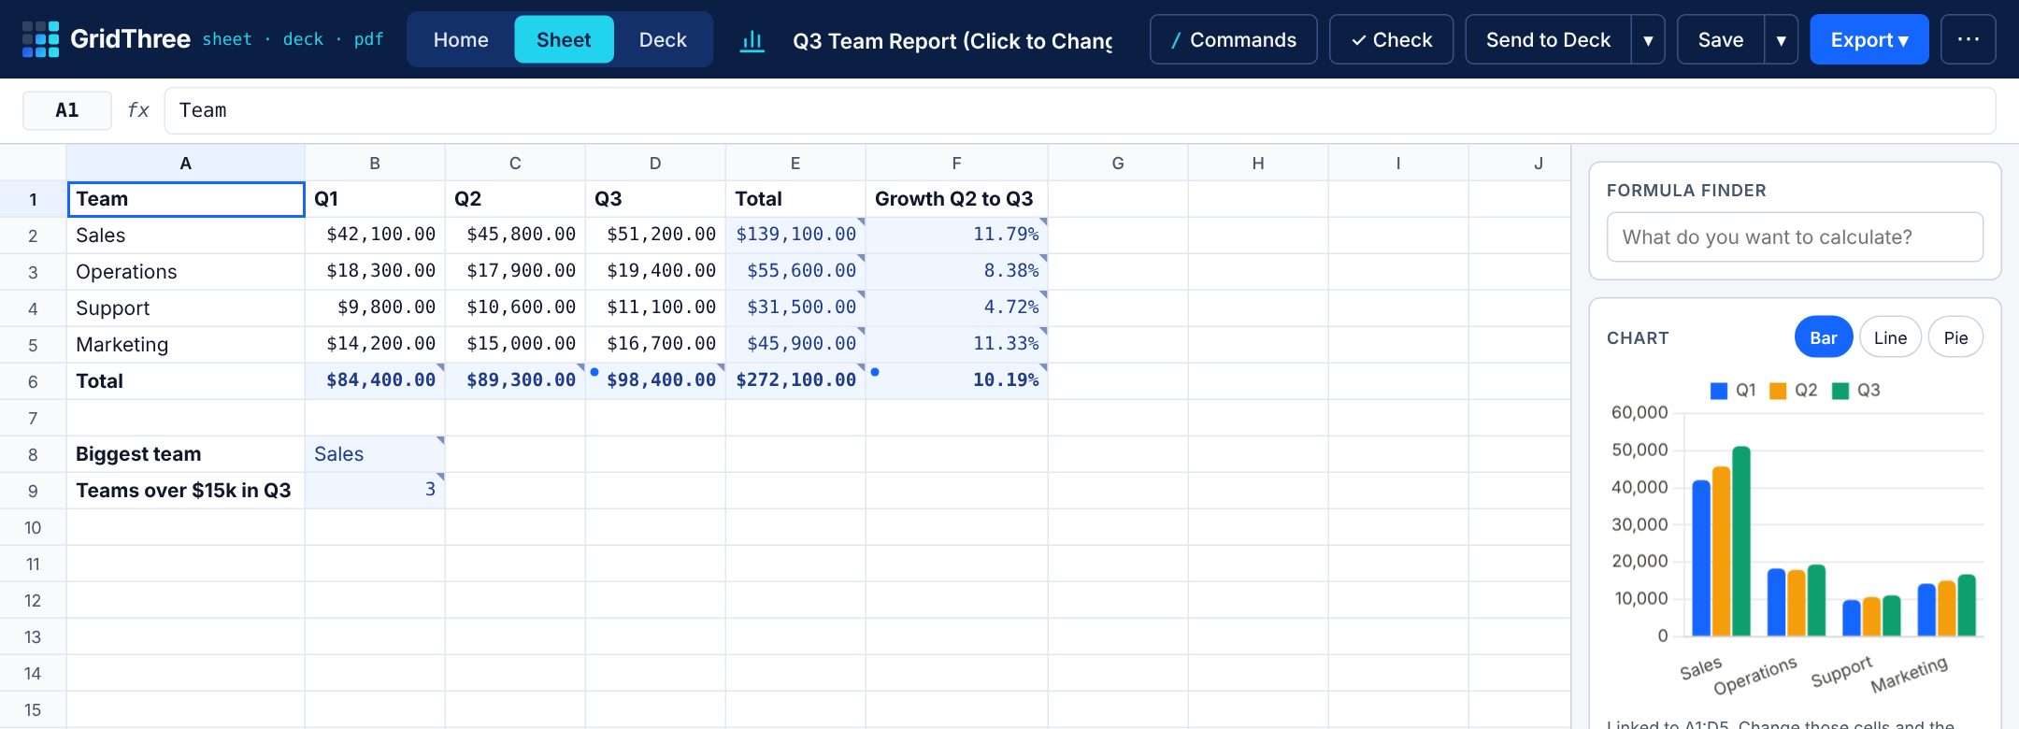This screenshot has width=2019, height=729.
Task: Select the Support Q1 value $9,800.00
Action: tap(375, 307)
